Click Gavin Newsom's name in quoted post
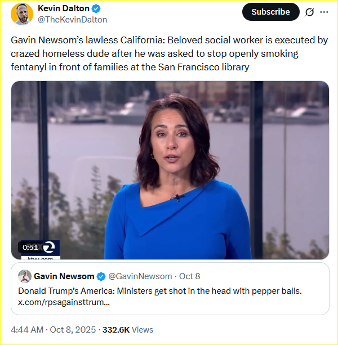Viewport: 338px width, 345px height. coord(64,276)
